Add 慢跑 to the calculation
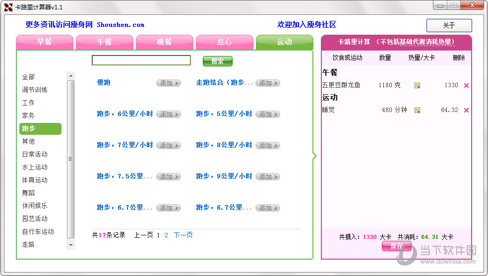This screenshot has width=488, height=276. (169, 83)
